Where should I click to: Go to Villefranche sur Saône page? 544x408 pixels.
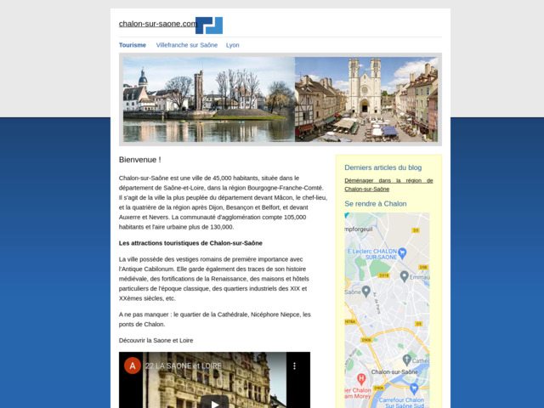pos(187,45)
